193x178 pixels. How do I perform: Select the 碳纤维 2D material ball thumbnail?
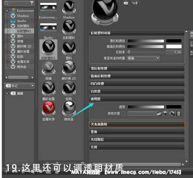[x=69, y=68]
